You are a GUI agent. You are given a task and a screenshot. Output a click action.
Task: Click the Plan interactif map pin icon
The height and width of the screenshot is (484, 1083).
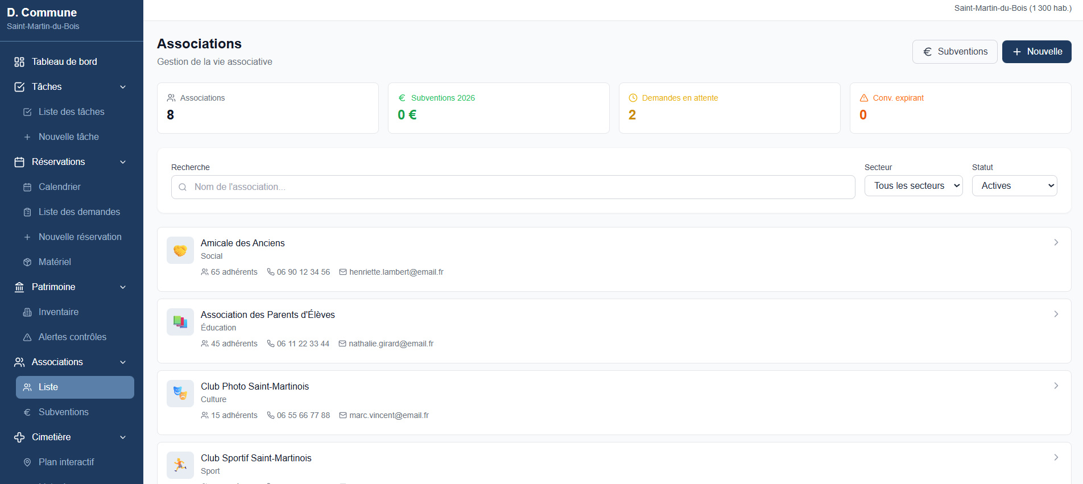(27, 462)
